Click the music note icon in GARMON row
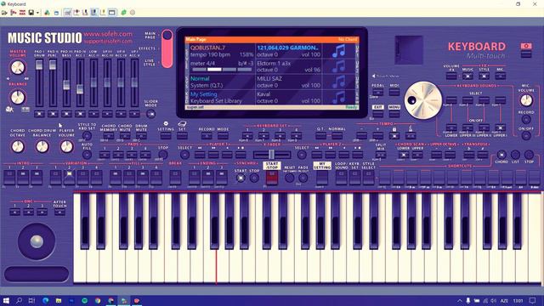This screenshot has width=544, height=306. 338,51
